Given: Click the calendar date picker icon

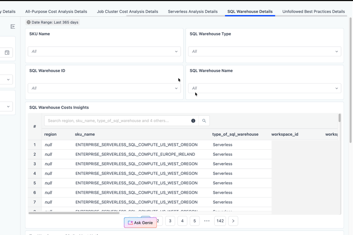Looking at the screenshot, I should click(7, 52).
